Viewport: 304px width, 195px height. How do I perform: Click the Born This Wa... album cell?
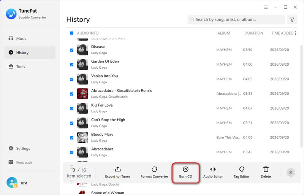click(x=228, y=137)
